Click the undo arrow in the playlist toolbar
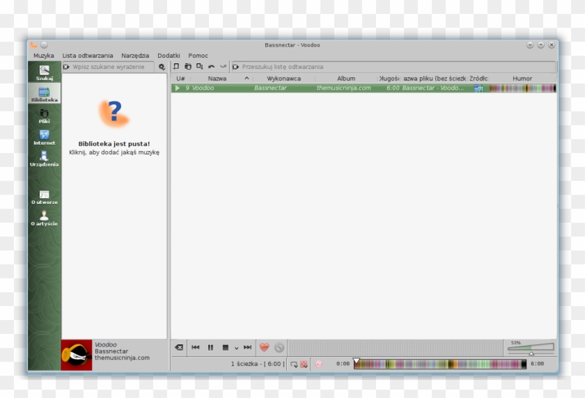Viewport: 585px width, 398px height. pyautogui.click(x=212, y=67)
